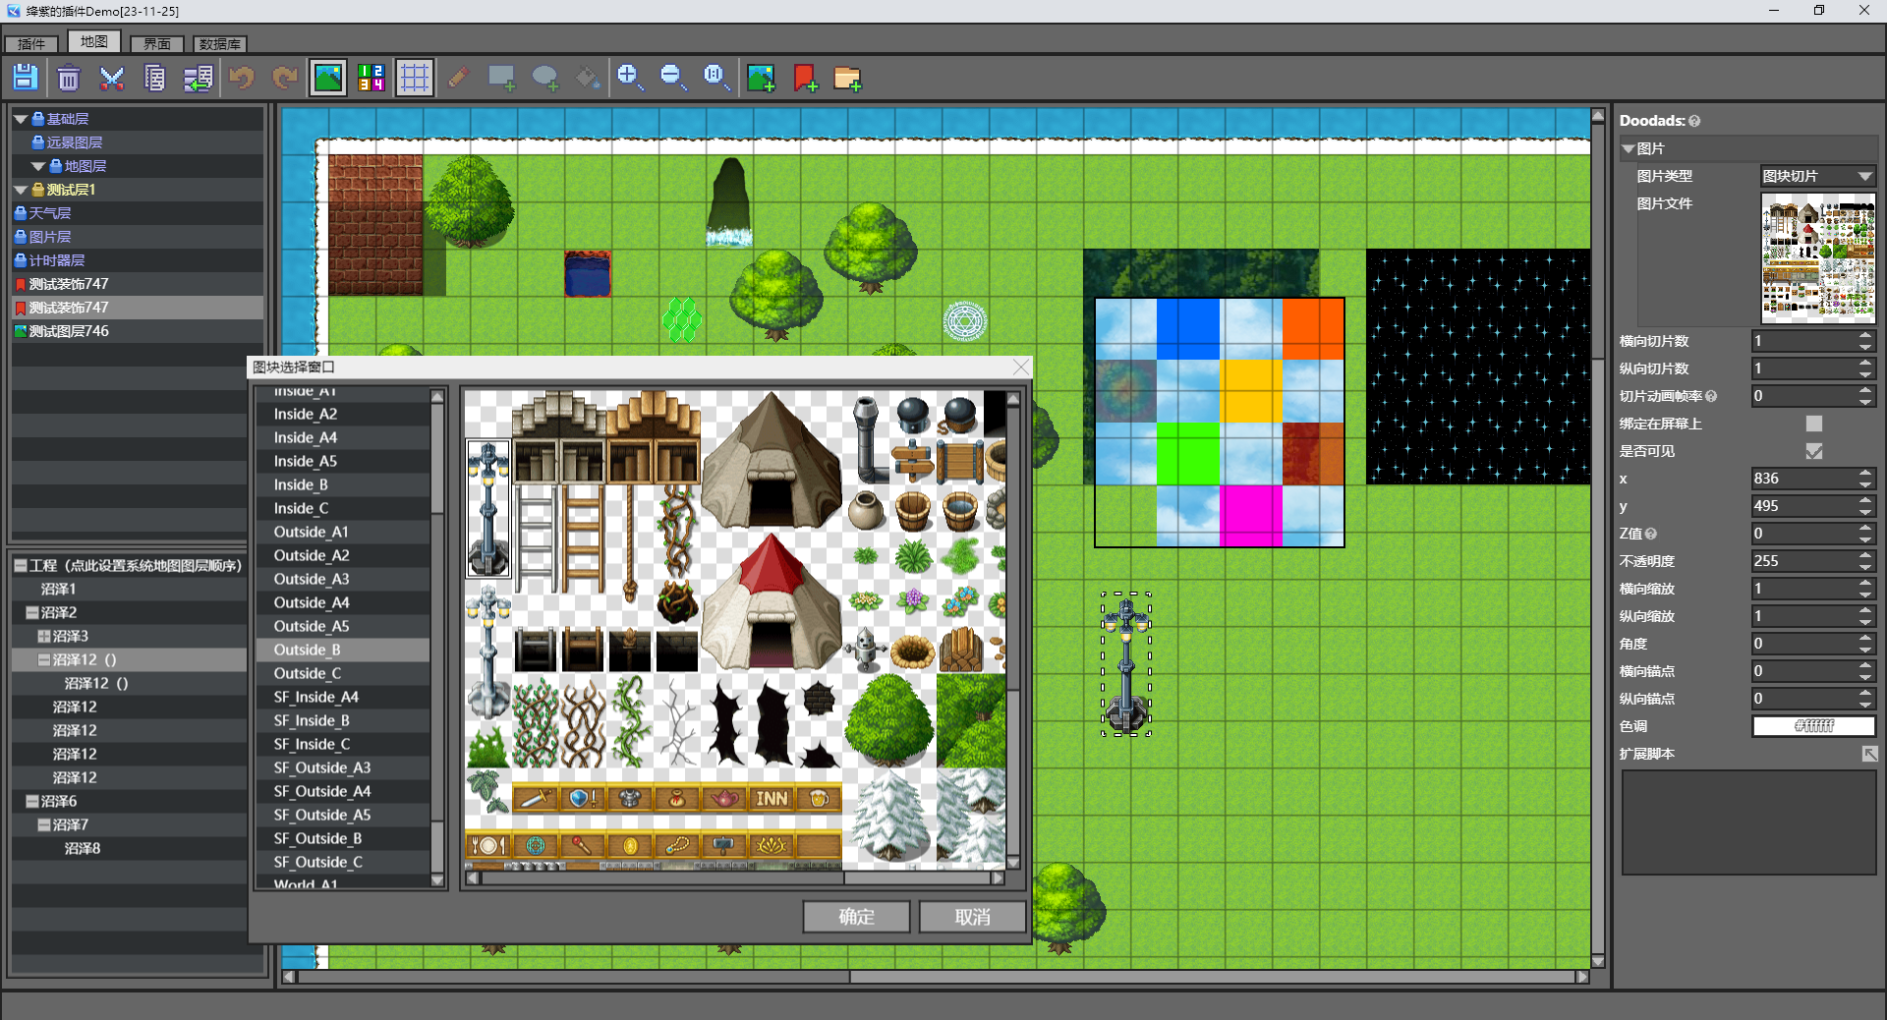Click the 取消 button in tile dialog
This screenshot has width=1887, height=1020.
pos(973,917)
